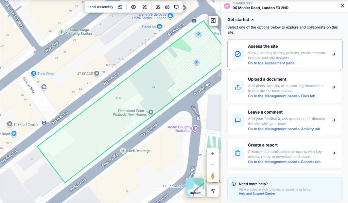348x203 pixels.
Task: Click the locate me arrow button
Action: click(x=213, y=191)
